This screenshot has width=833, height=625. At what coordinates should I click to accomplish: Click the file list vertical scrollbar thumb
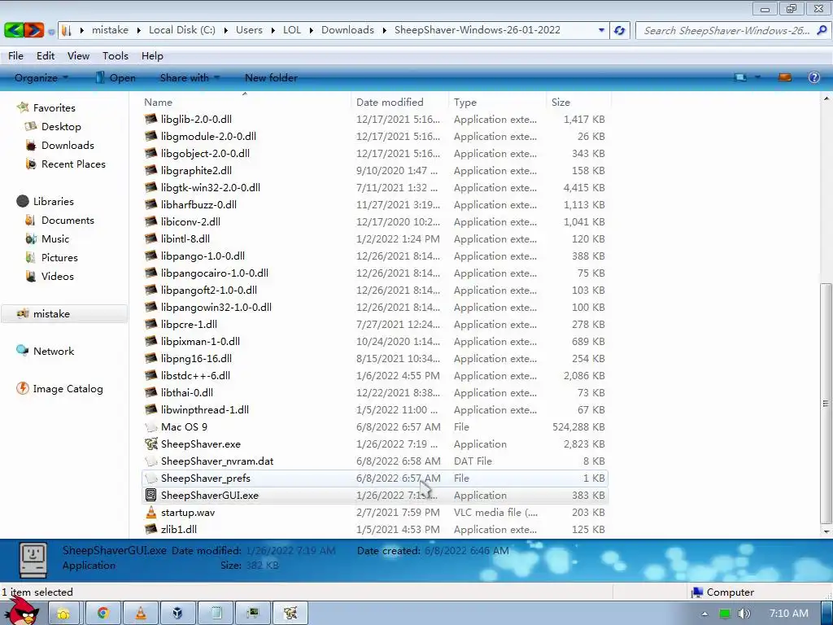click(x=826, y=403)
